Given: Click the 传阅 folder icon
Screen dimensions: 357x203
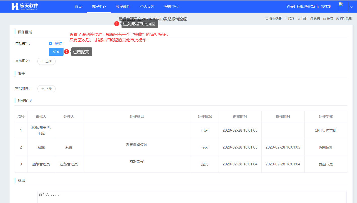Looking at the screenshot, I should (x=325, y=19).
